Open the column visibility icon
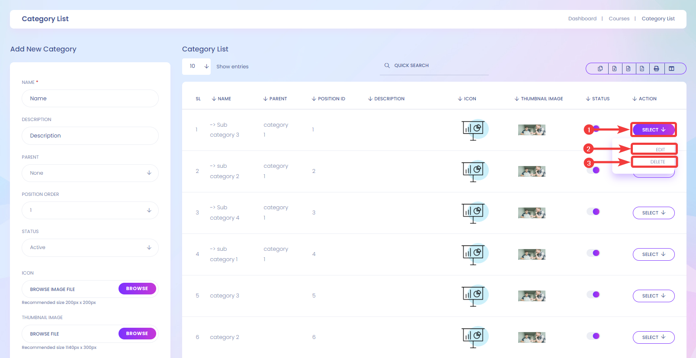The image size is (696, 358). pyautogui.click(x=671, y=68)
